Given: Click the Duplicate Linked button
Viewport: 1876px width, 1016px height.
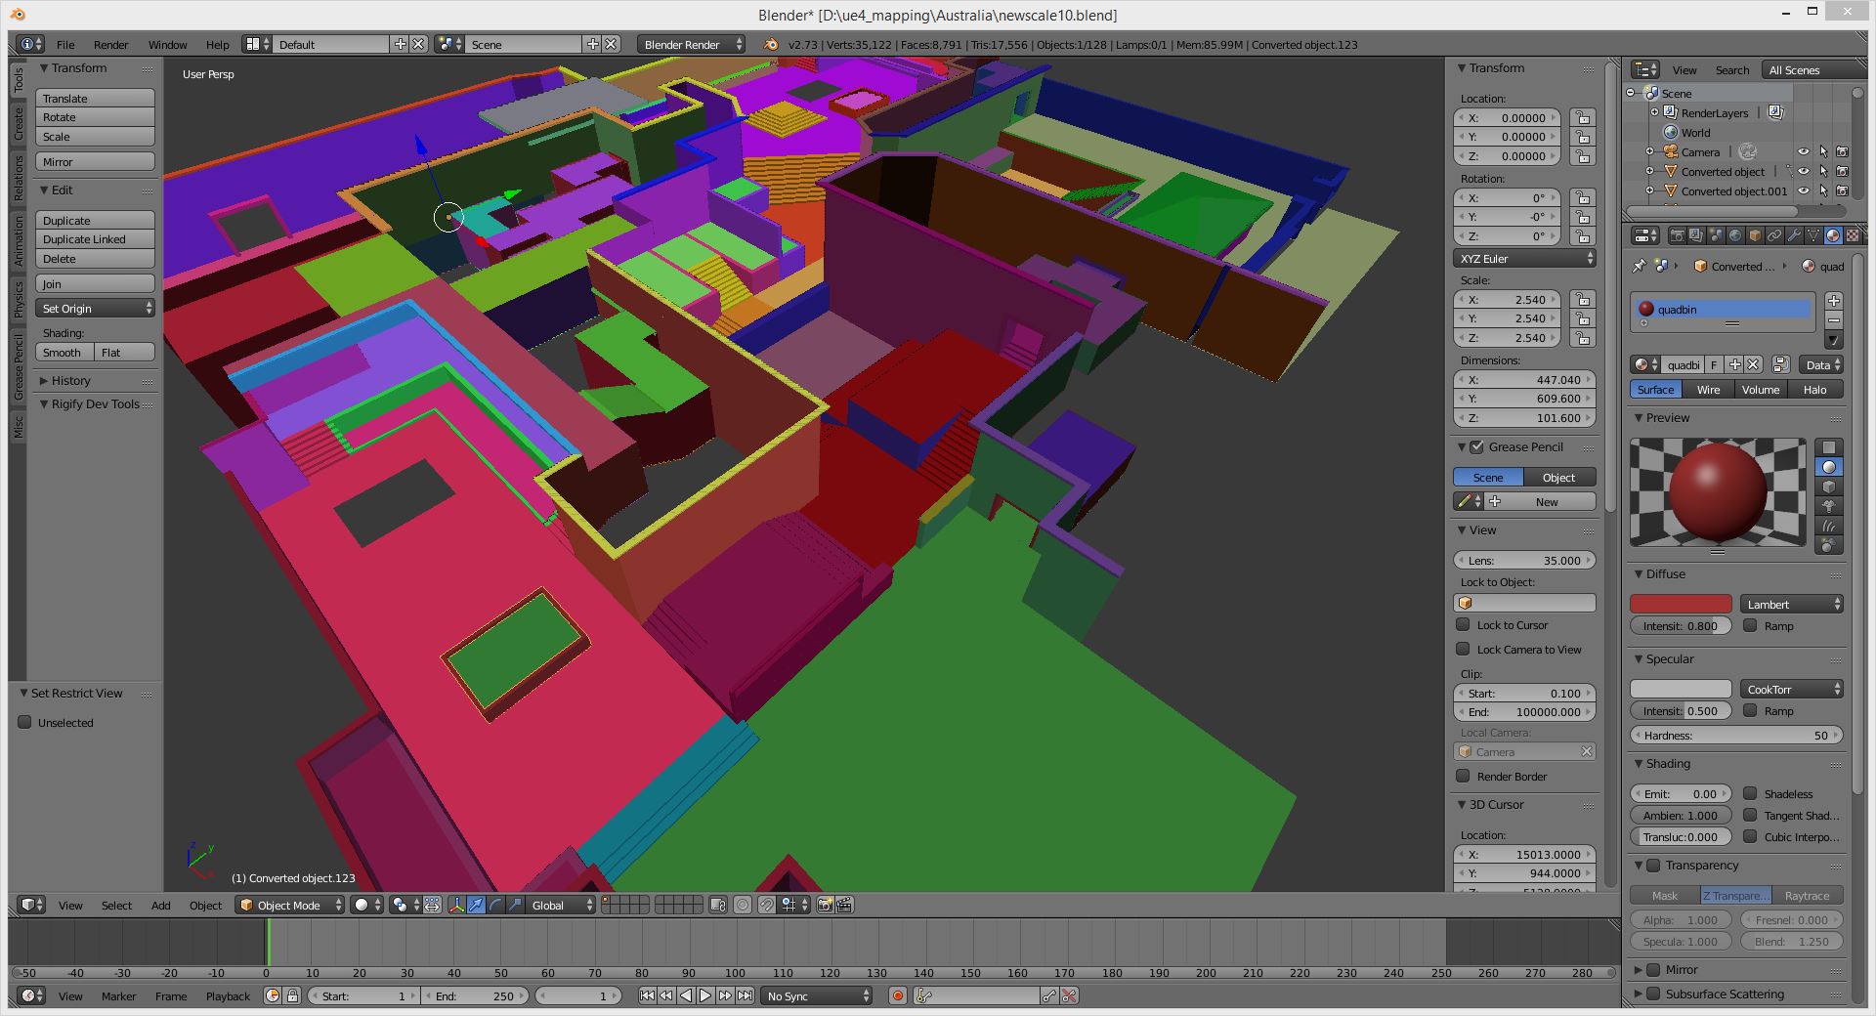Looking at the screenshot, I should click(95, 239).
